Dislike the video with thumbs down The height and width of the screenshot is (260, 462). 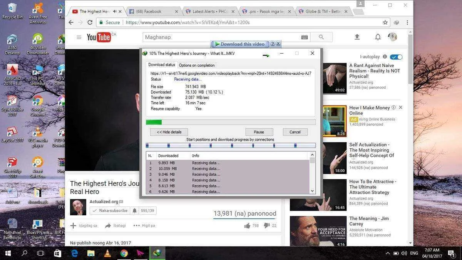point(266,225)
